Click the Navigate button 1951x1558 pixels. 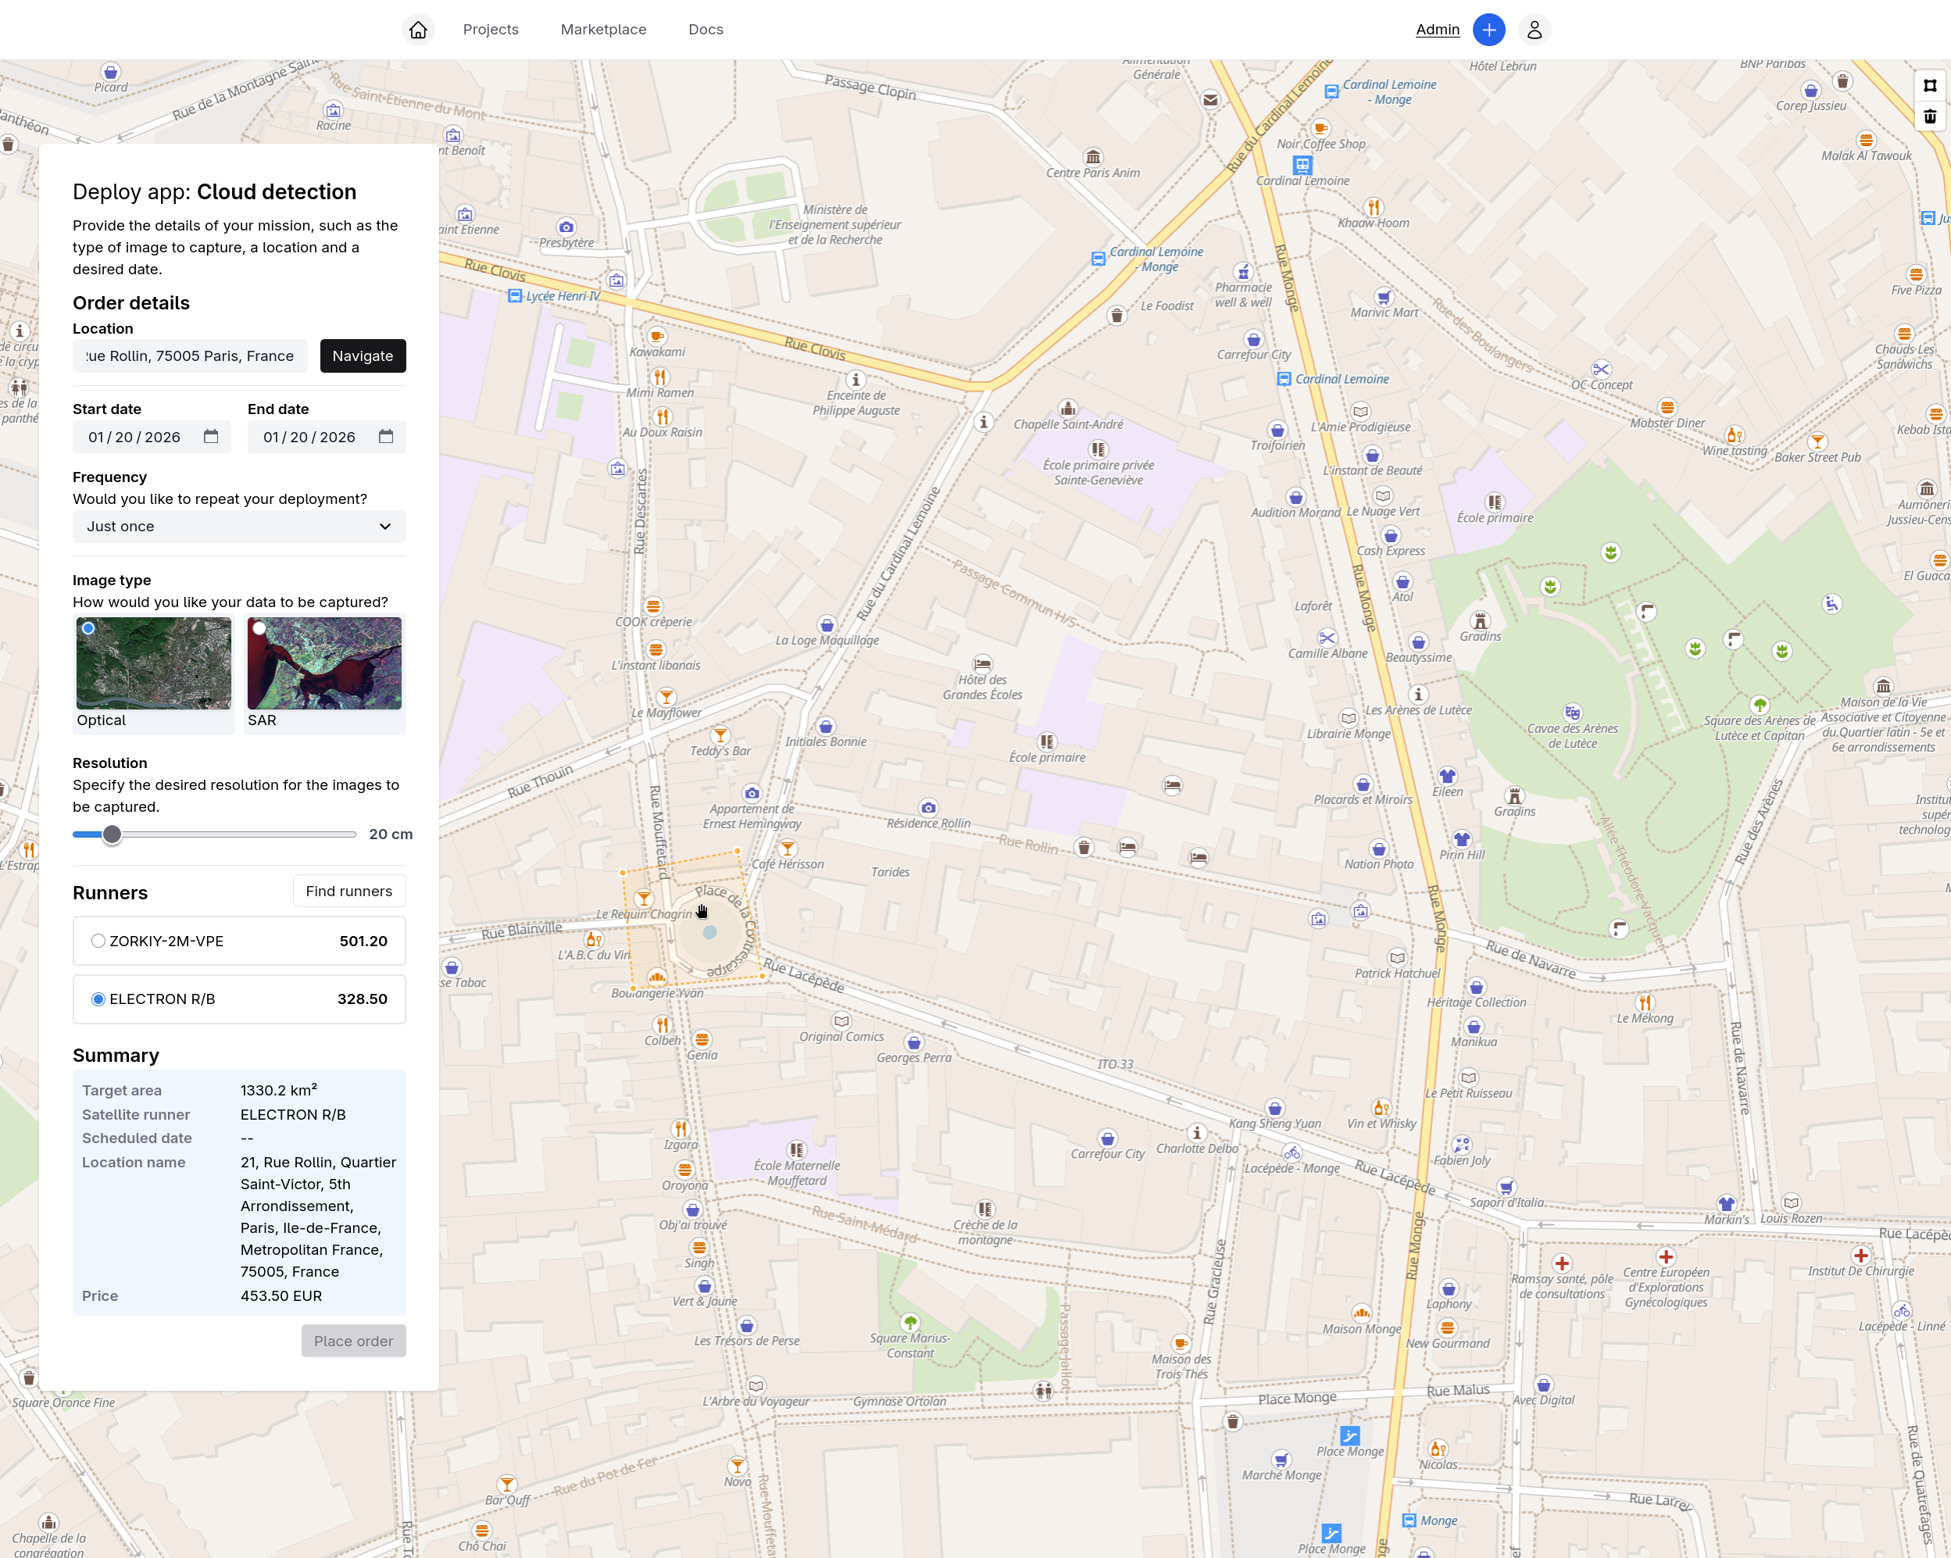click(x=362, y=356)
